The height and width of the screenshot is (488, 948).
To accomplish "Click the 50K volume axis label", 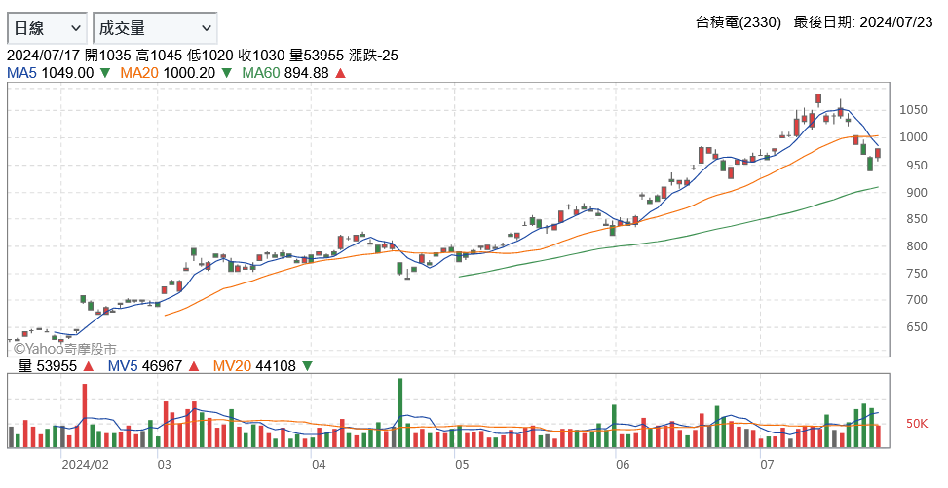I will [917, 424].
